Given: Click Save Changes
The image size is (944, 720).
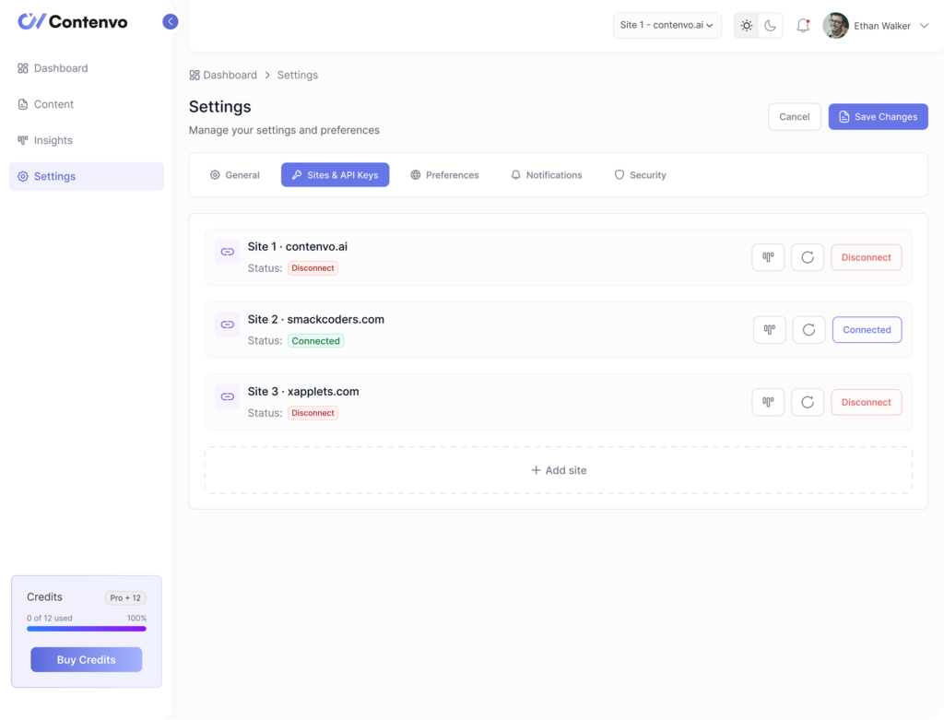Looking at the screenshot, I should click(x=878, y=116).
